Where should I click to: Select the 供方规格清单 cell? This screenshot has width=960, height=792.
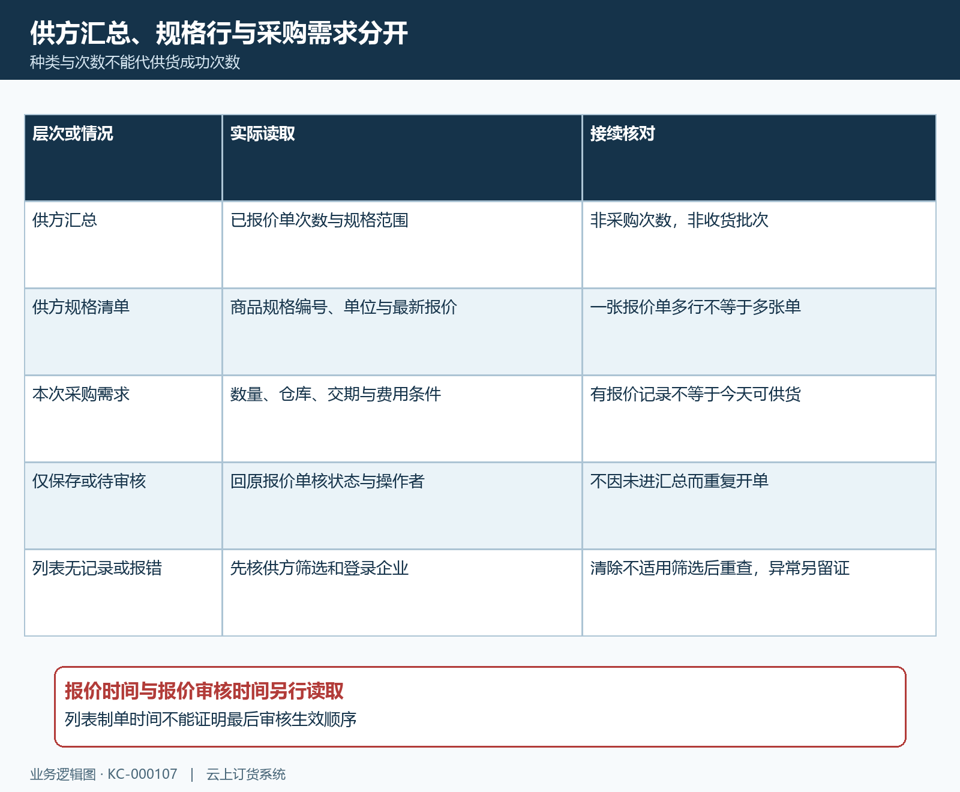point(123,332)
